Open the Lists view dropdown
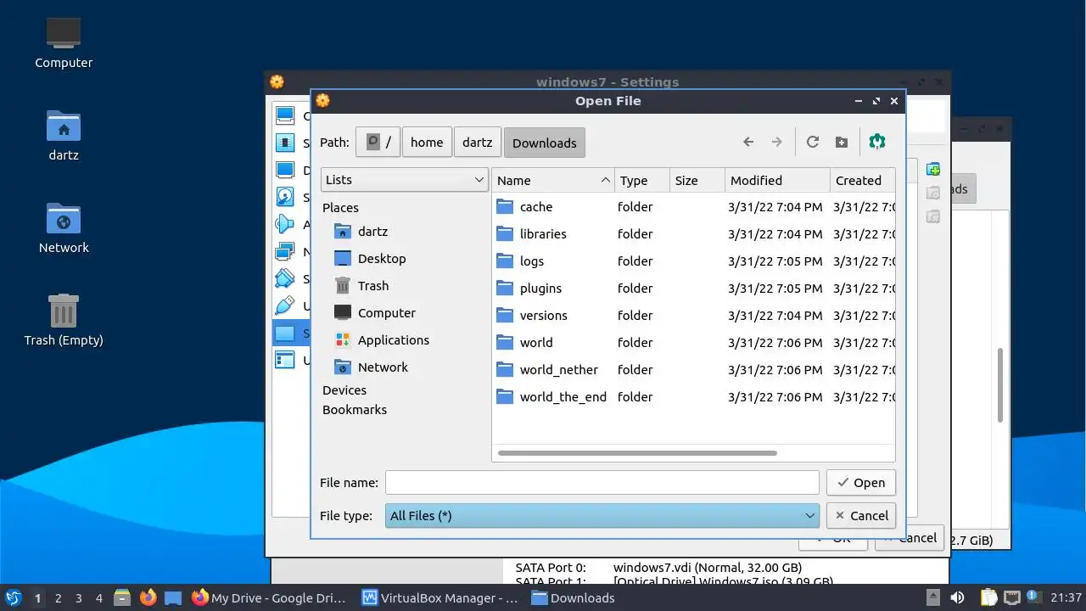The image size is (1086, 611). [405, 179]
